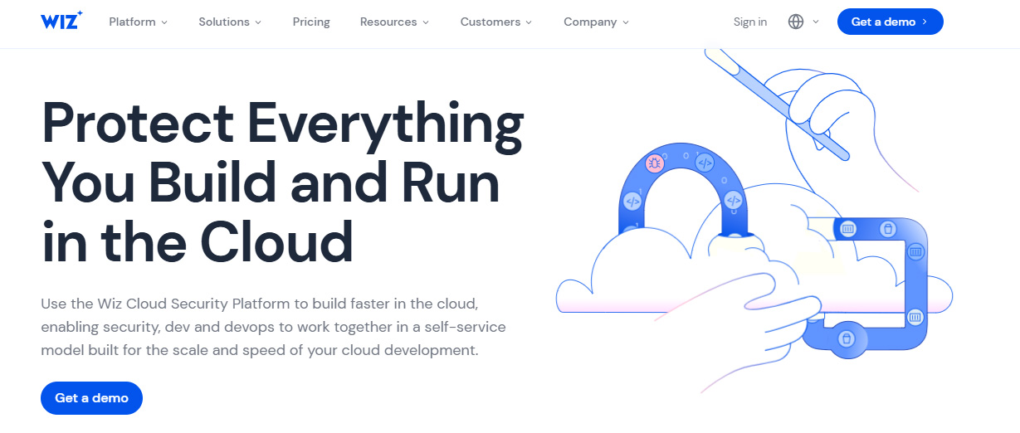
Task: Open the Pricing page
Action: point(311,22)
